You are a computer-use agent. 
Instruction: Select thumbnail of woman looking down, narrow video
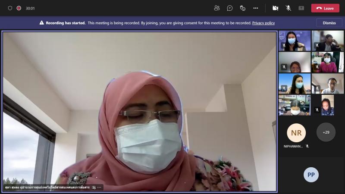[x=328, y=105]
